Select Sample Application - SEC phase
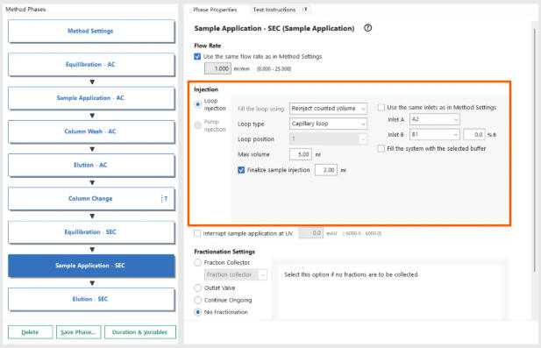This screenshot has width=541, height=348. [x=91, y=266]
